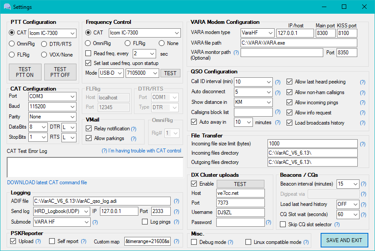The height and width of the screenshot is (251, 375).
Task: Click the DX Cluster Host input field
Action: 240,193
